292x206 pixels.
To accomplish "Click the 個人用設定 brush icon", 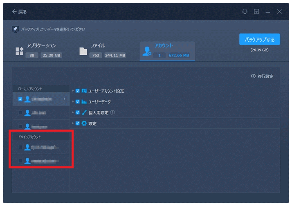I will tap(84, 112).
